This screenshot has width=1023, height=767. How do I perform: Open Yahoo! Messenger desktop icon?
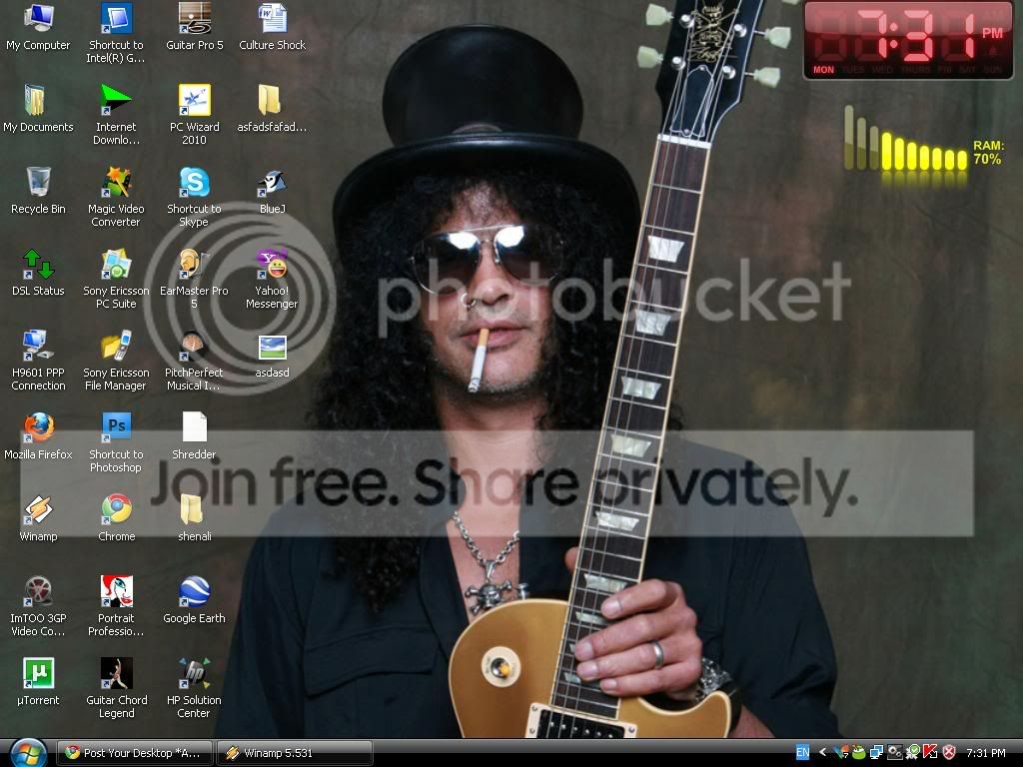tap(272, 279)
